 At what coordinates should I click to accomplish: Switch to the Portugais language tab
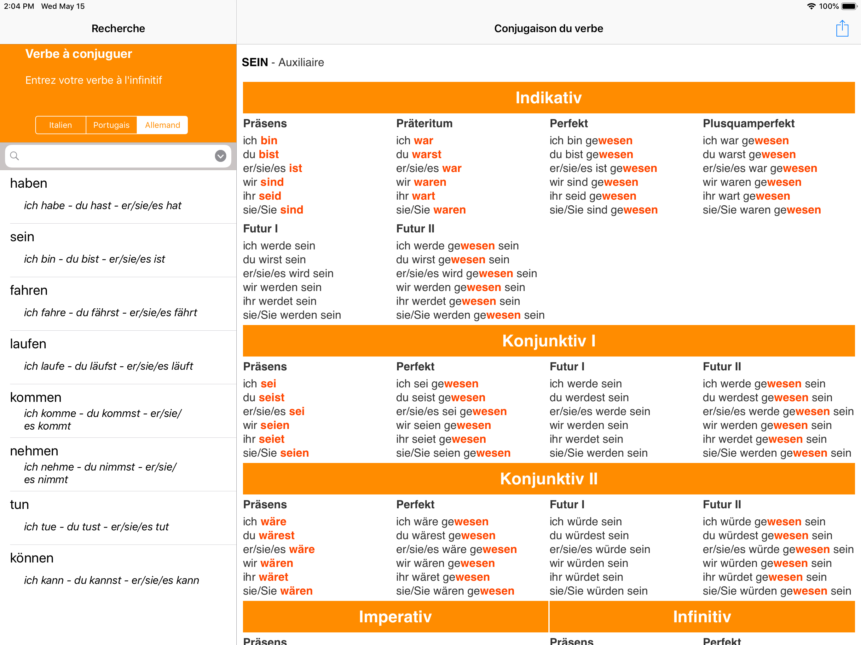coord(111,125)
